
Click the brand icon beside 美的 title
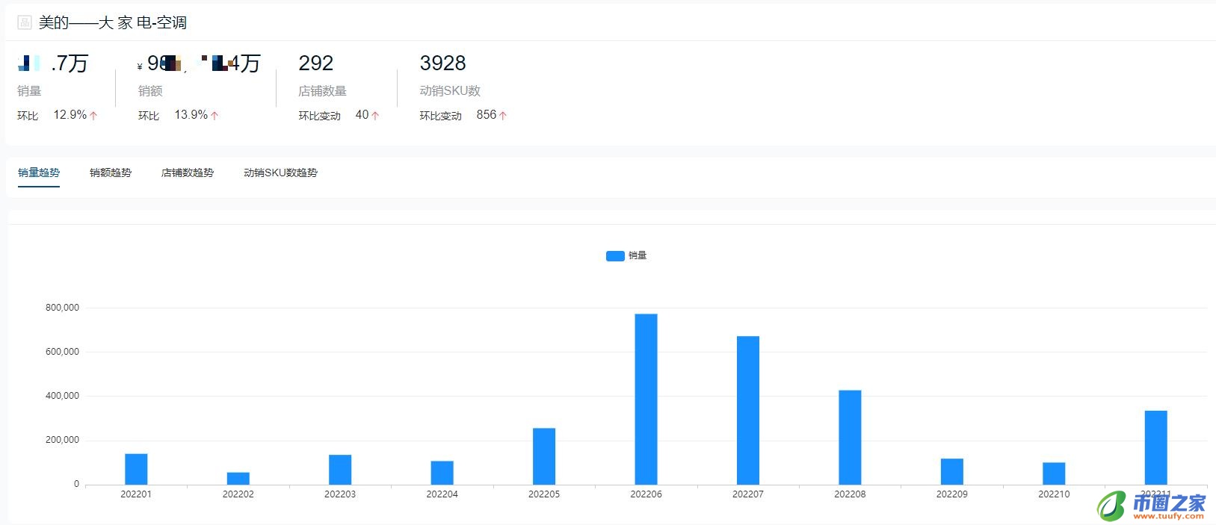point(25,22)
